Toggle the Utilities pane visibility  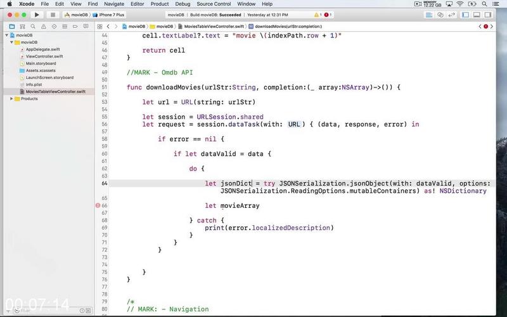click(x=488, y=15)
